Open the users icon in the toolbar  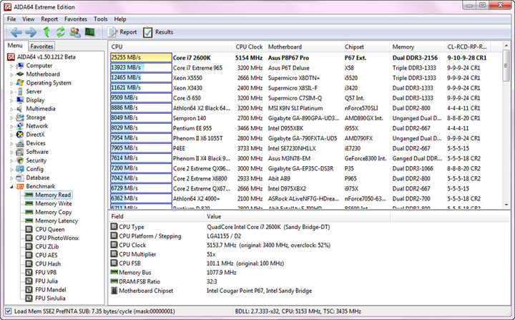tap(75, 32)
